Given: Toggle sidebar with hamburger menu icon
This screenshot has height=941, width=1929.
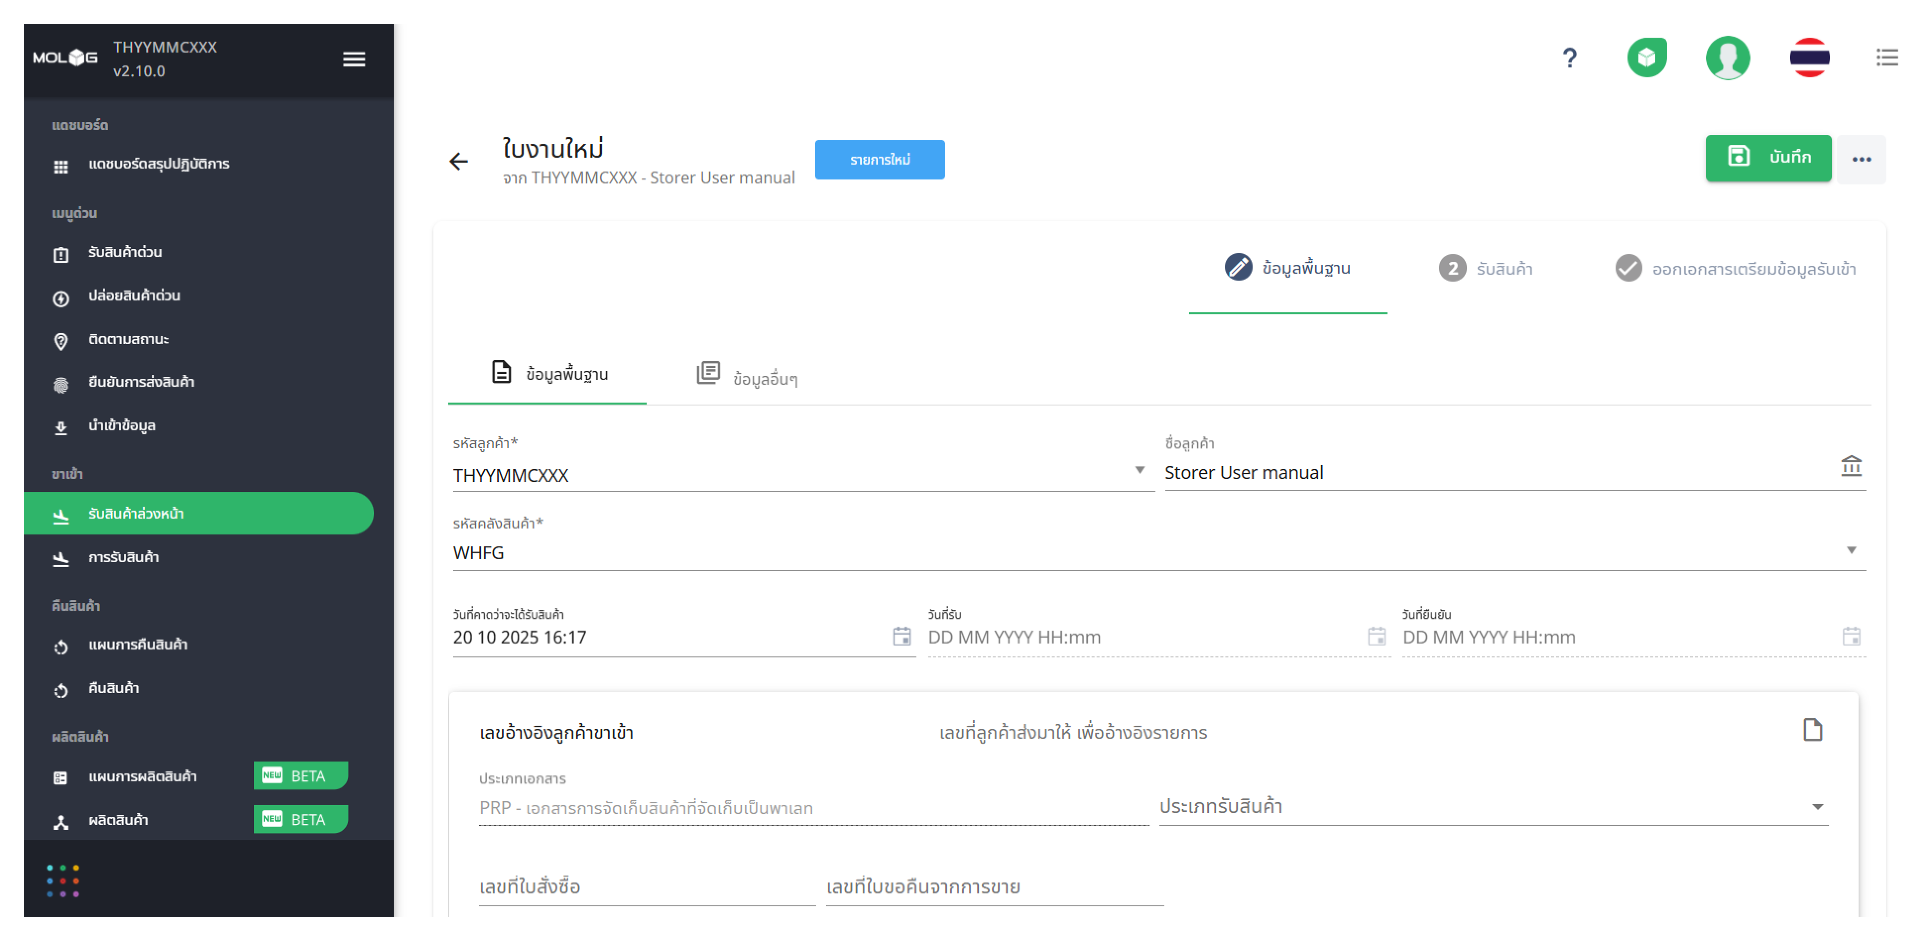Looking at the screenshot, I should point(354,59).
